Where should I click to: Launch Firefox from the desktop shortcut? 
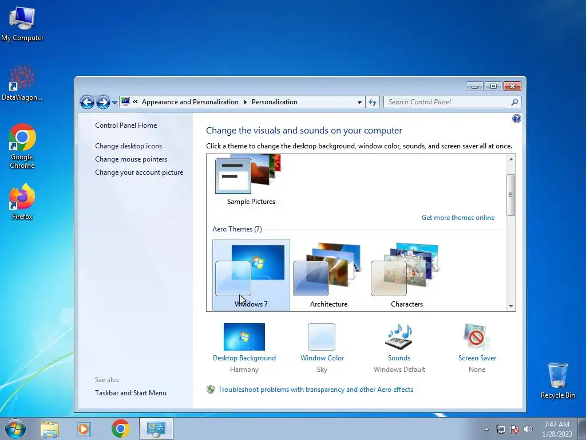click(x=22, y=201)
